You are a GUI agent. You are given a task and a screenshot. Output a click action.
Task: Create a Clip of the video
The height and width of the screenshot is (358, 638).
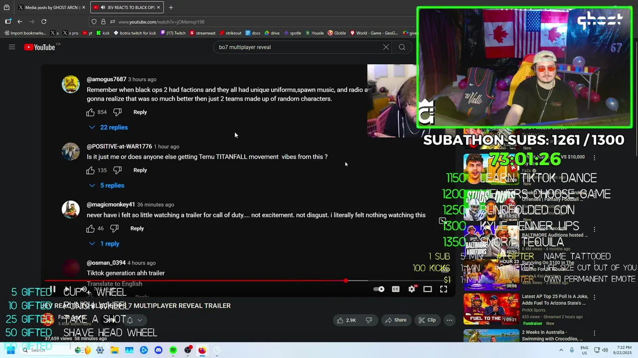point(427,320)
